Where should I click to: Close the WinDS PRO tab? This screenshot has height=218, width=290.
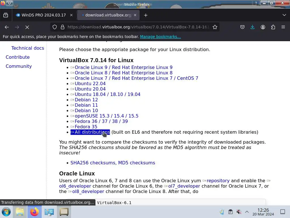(x=71, y=15)
